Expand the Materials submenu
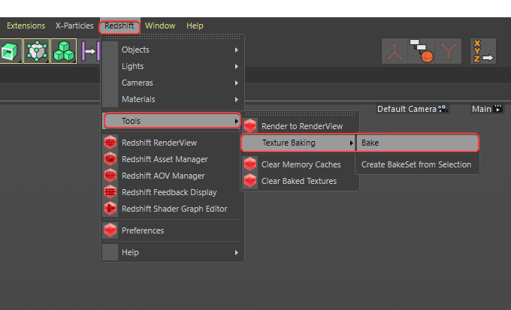Screen dimensions: 511x310 173,99
